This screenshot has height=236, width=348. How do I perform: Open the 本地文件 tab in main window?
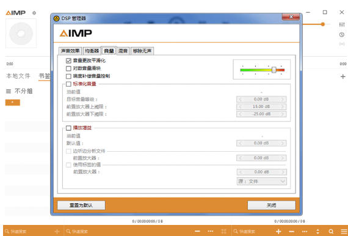point(18,76)
